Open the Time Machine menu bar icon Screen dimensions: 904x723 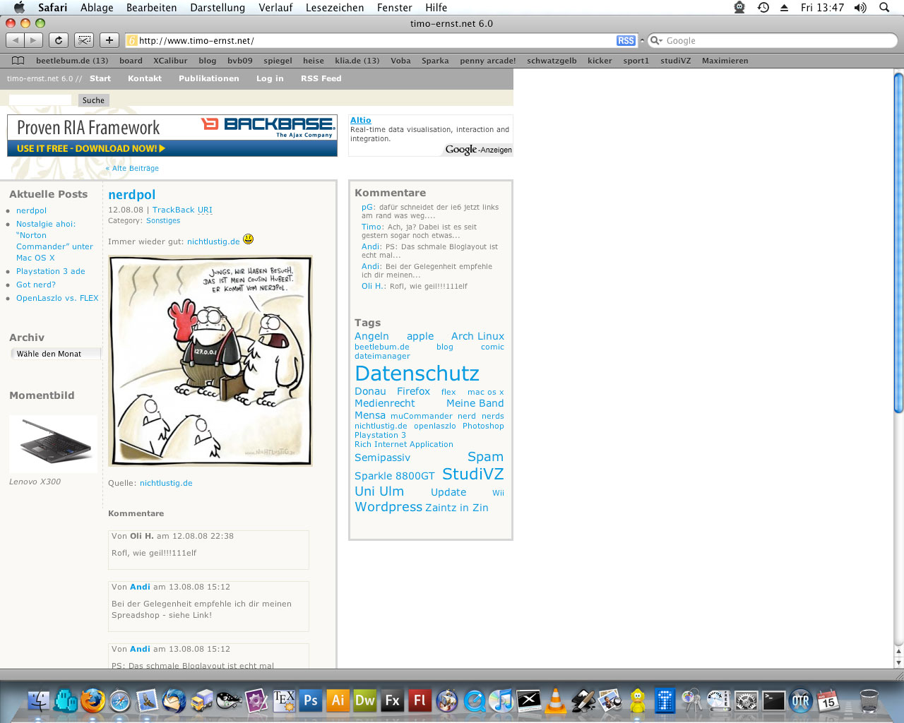tap(763, 8)
